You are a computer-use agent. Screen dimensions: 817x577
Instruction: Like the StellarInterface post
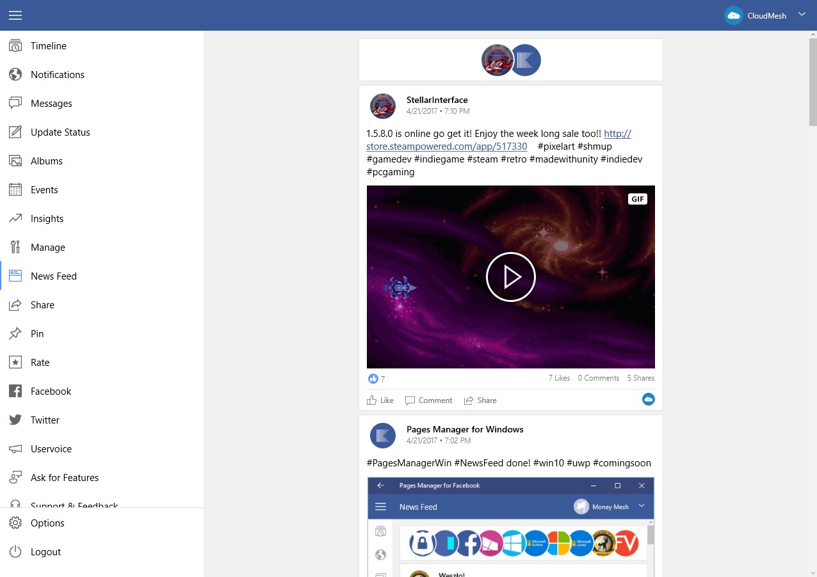pyautogui.click(x=380, y=400)
